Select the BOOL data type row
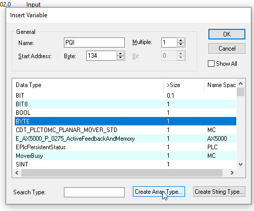The image size is (254, 211). pyautogui.click(x=125, y=113)
